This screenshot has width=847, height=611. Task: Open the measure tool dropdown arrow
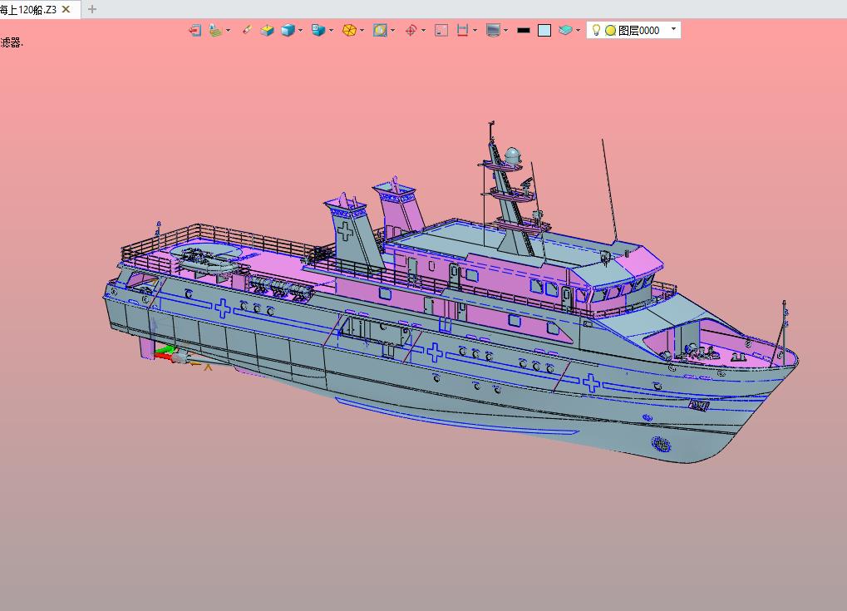tap(475, 30)
